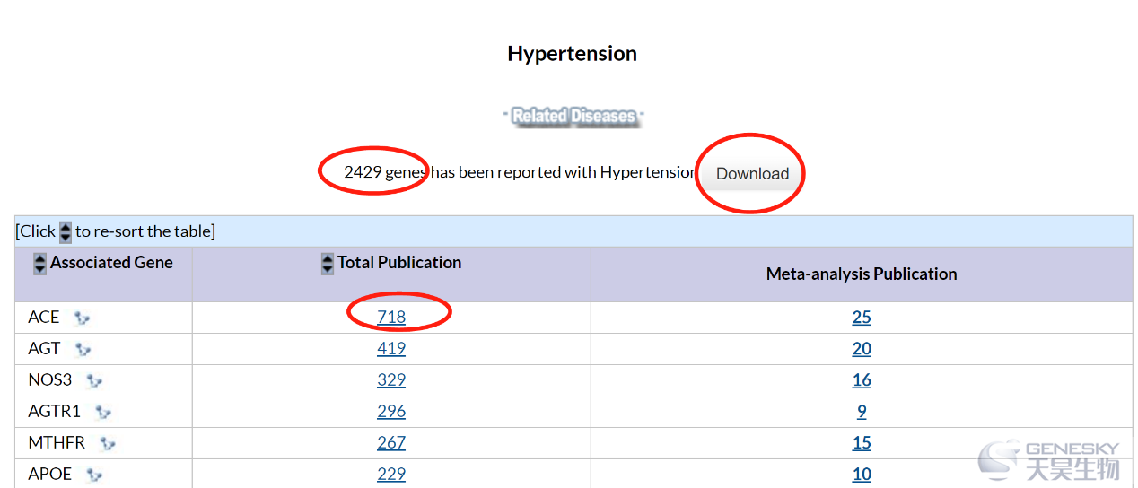Open the 16 meta-analysis link for NOS3

[x=862, y=379]
